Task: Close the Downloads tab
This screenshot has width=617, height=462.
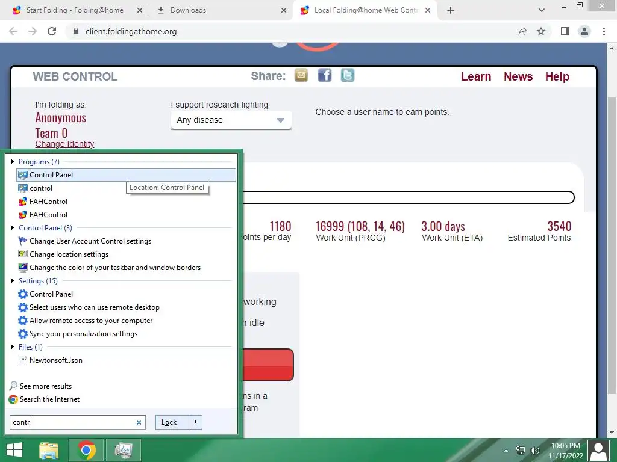Action: pos(284,10)
